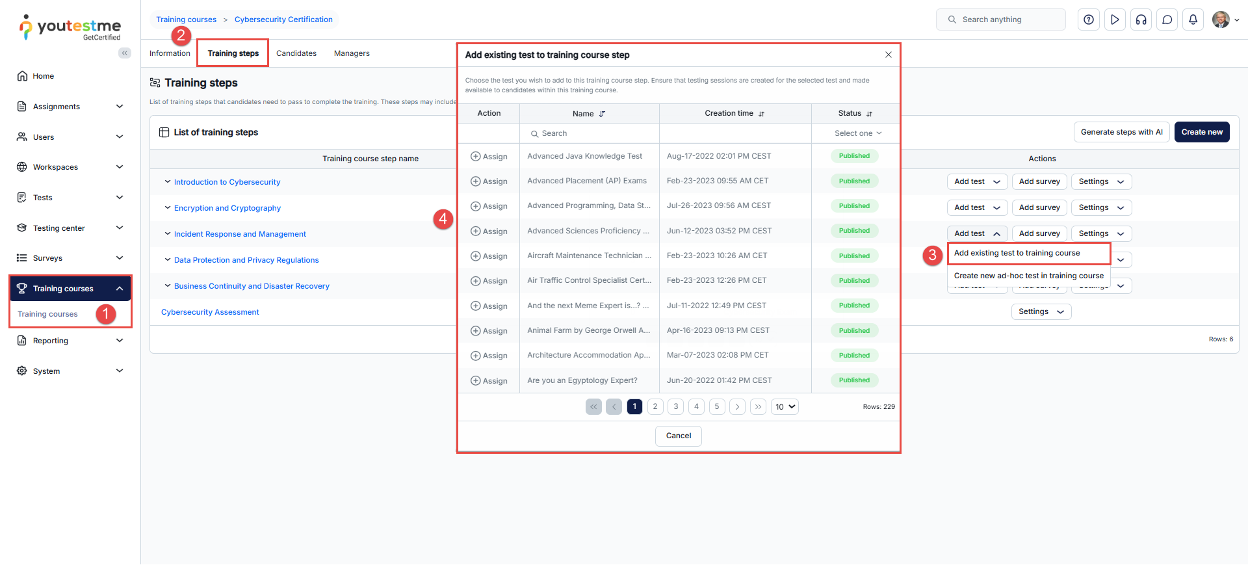
Task: Click Generate steps with AI button
Action: click(1121, 132)
